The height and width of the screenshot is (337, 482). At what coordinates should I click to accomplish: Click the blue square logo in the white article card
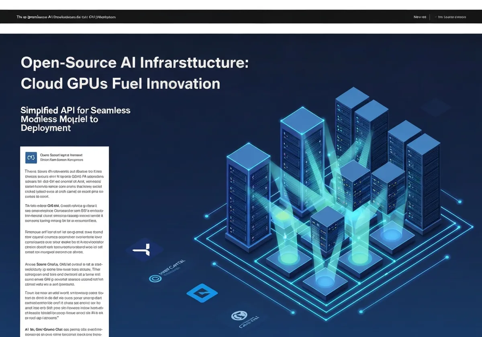31,157
